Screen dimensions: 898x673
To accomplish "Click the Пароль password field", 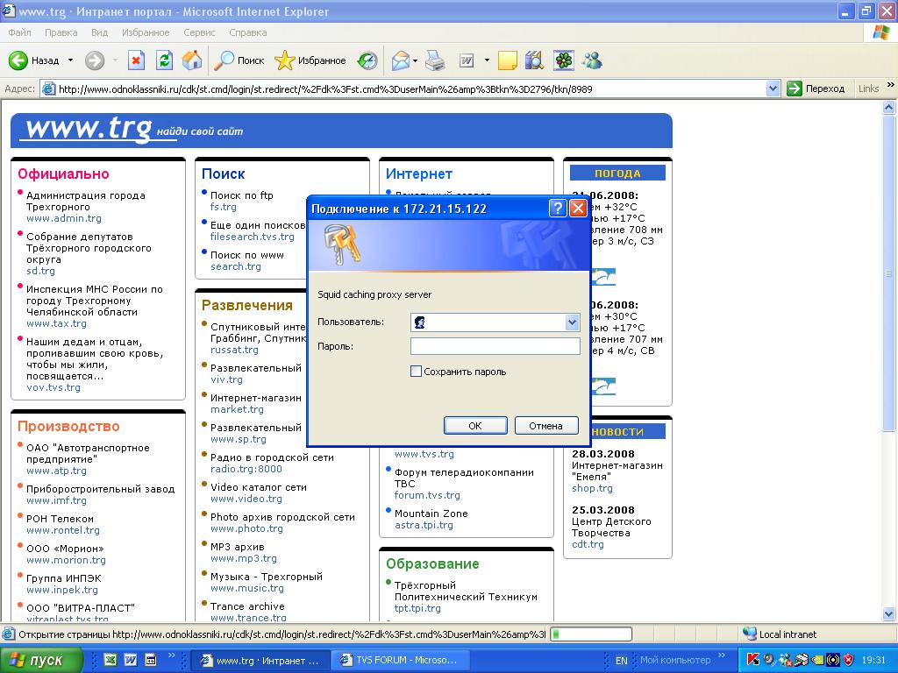I will click(495, 347).
